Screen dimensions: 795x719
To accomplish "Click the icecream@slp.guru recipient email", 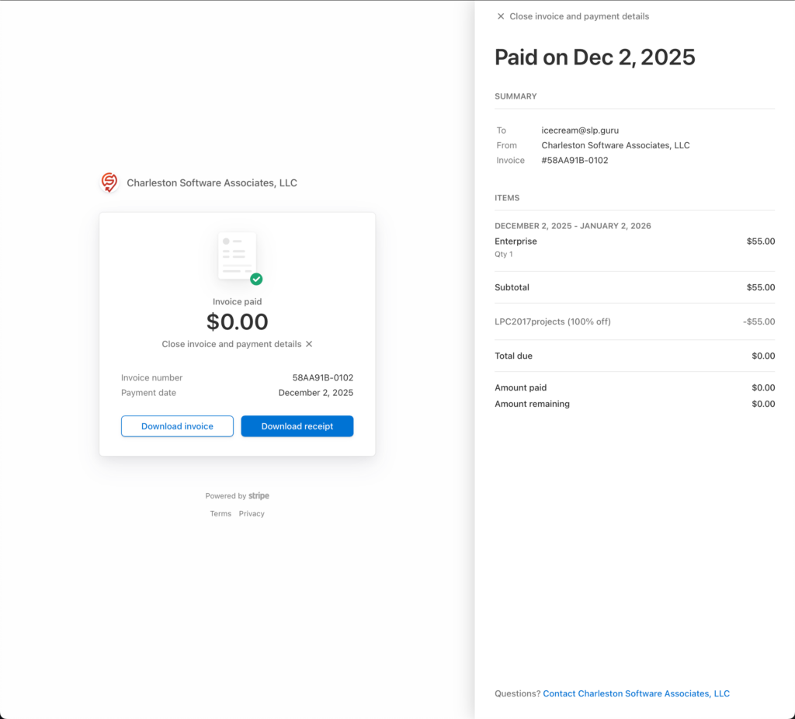I will click(x=579, y=130).
